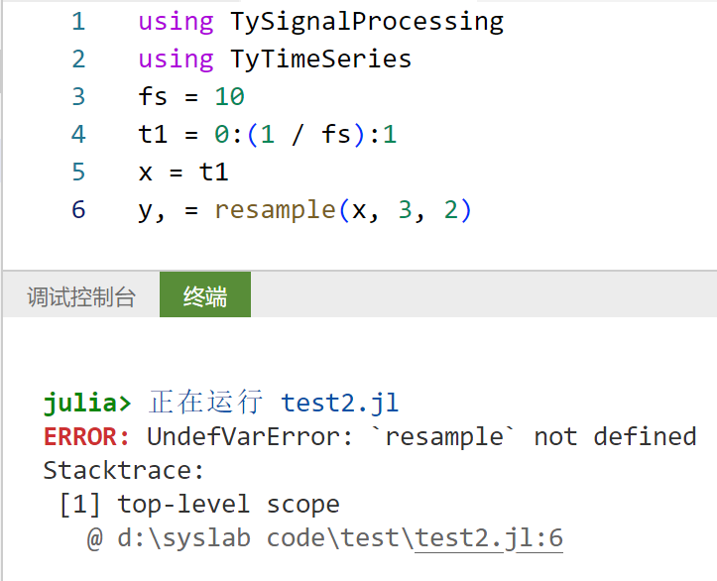The image size is (717, 581).
Task: Click line number 4 in the gutter
Action: click(78, 134)
